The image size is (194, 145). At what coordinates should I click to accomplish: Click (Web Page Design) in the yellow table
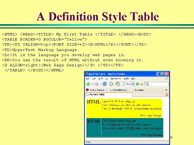click(x=150, y=115)
